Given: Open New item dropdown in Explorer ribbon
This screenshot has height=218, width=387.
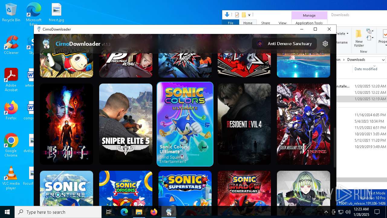Looking at the screenshot, I should point(370,31).
